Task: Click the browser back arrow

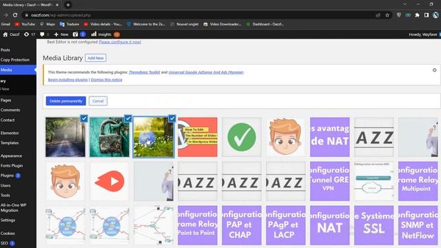Action: [6, 15]
